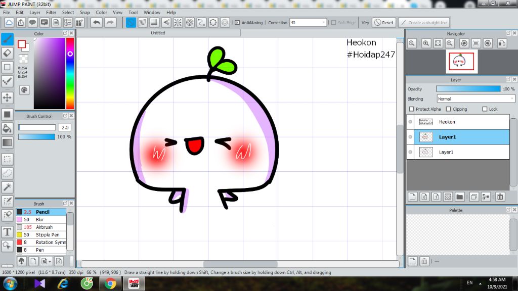Open Google Chrome from the taskbar

110,283
